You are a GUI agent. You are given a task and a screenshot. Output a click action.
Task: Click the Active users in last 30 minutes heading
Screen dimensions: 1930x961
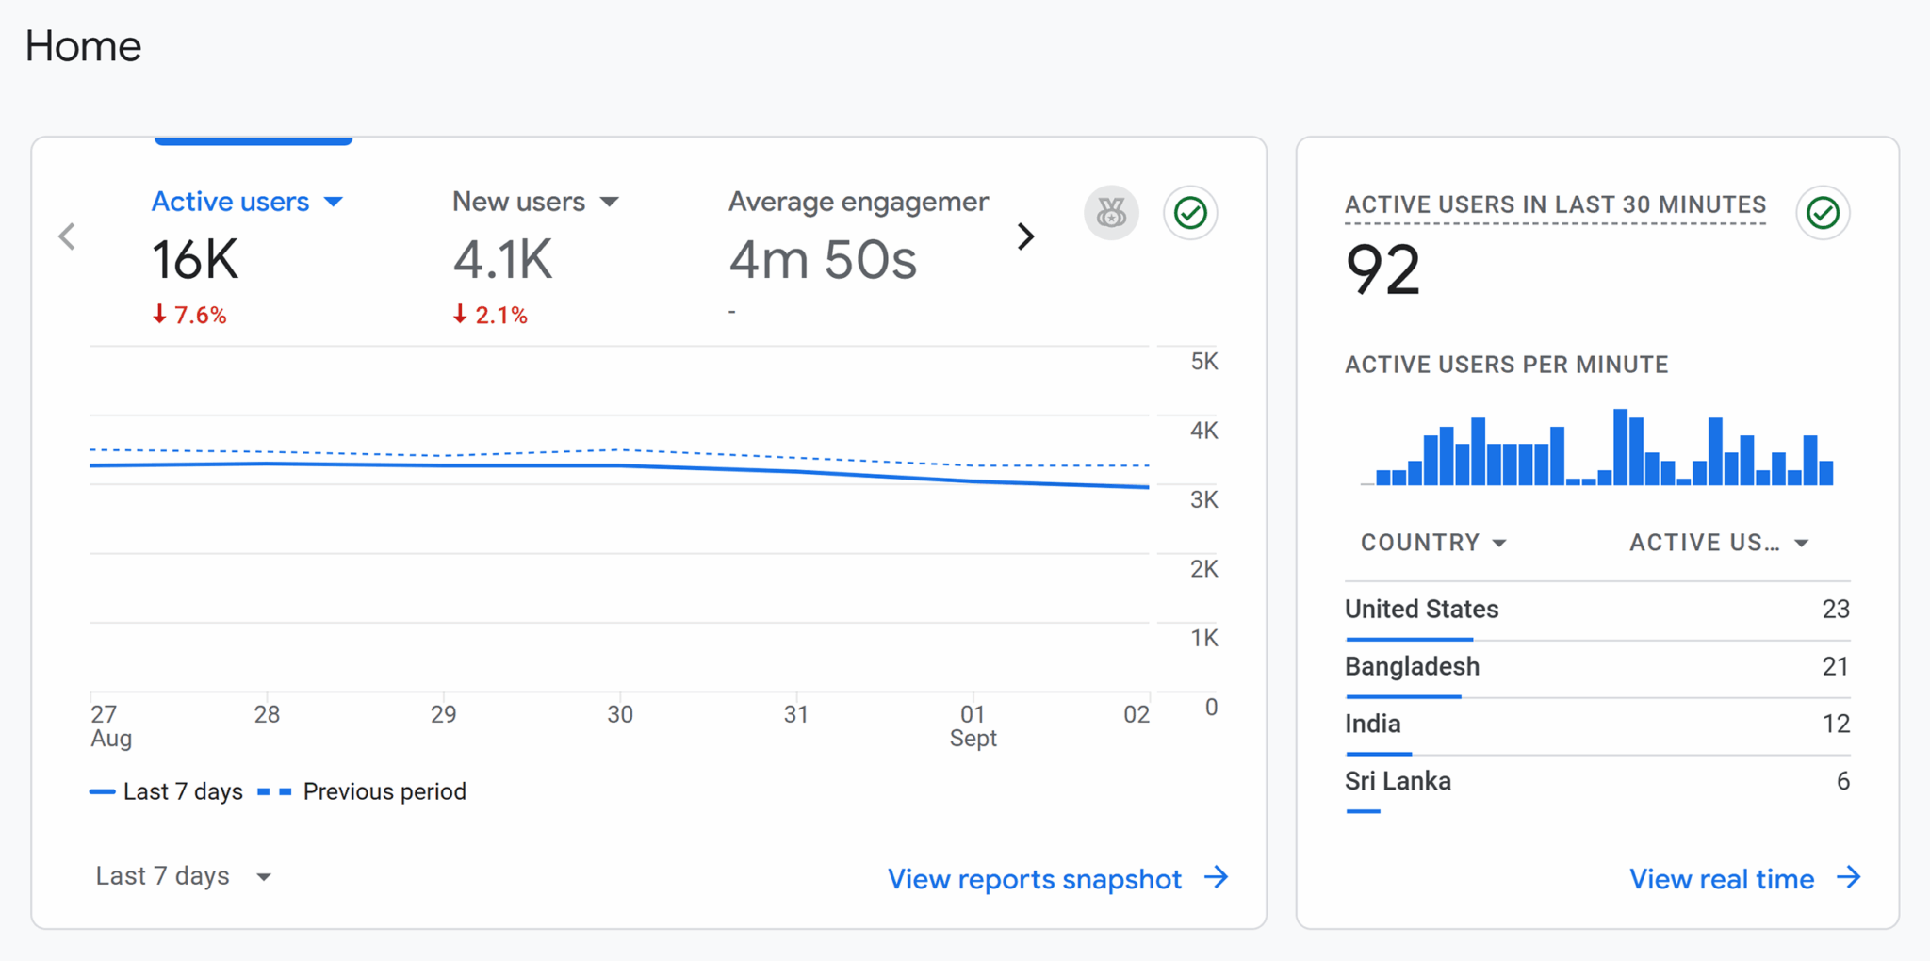1555,205
